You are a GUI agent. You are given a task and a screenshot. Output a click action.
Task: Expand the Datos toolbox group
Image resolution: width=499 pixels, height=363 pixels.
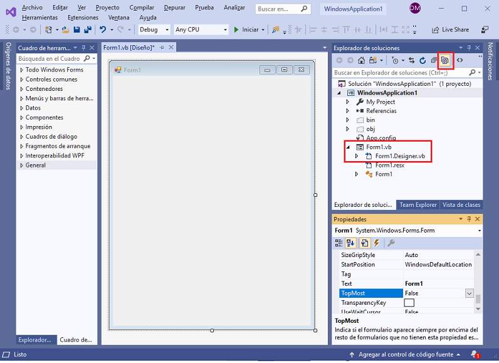(x=22, y=108)
